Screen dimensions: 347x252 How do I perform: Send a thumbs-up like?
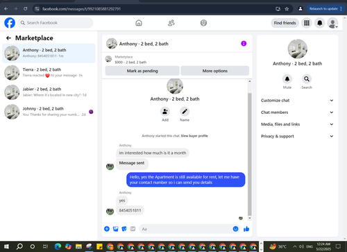coord(246,229)
